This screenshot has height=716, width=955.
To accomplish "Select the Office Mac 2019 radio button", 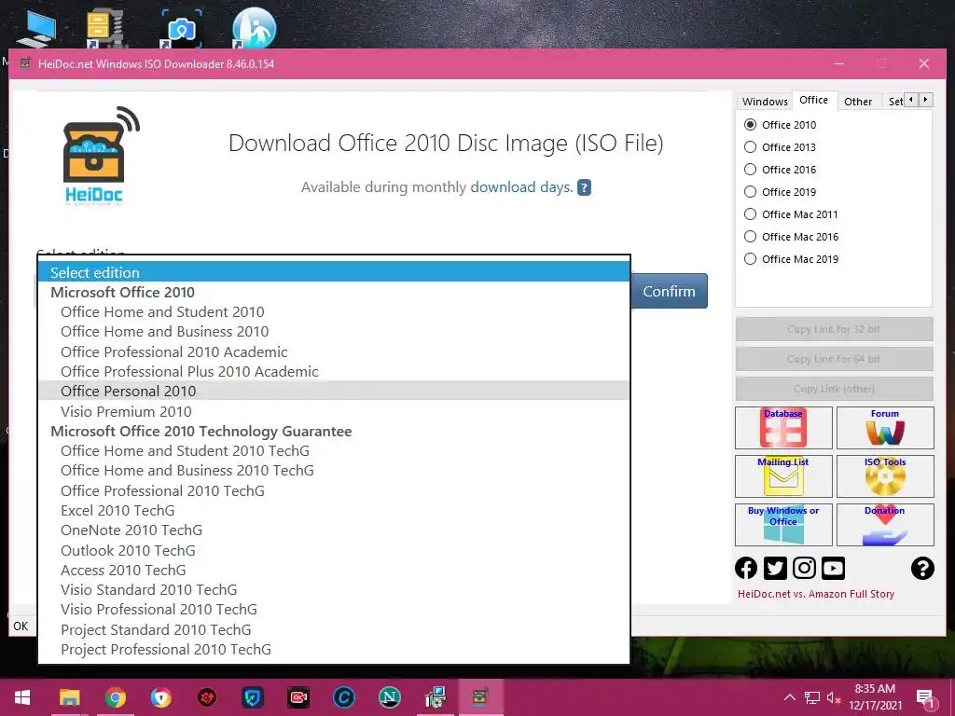I will pyautogui.click(x=751, y=259).
